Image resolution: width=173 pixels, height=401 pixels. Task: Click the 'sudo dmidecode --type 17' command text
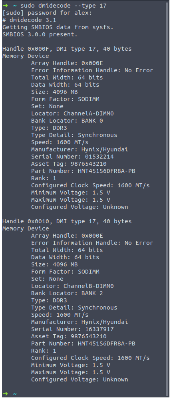click(64, 6)
